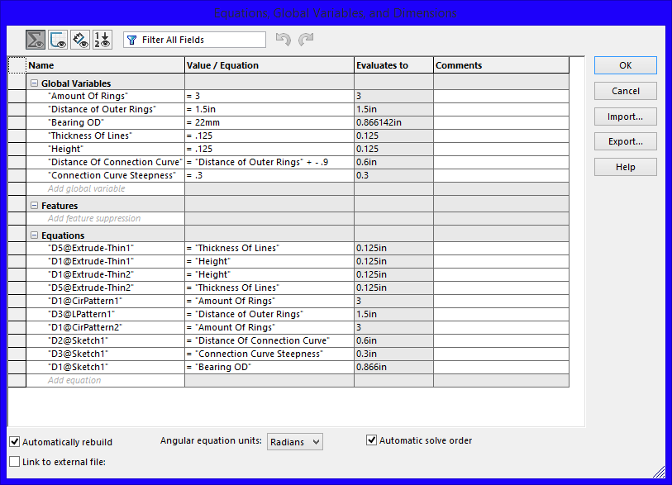Click the Value / Equation column header
Viewport: 672px width, 485px height.
[x=269, y=65]
